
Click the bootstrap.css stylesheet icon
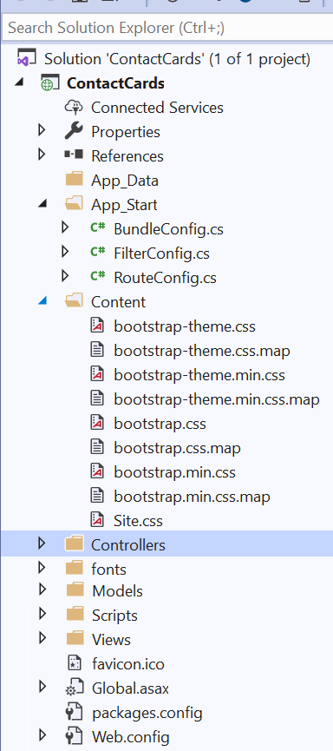(x=97, y=424)
